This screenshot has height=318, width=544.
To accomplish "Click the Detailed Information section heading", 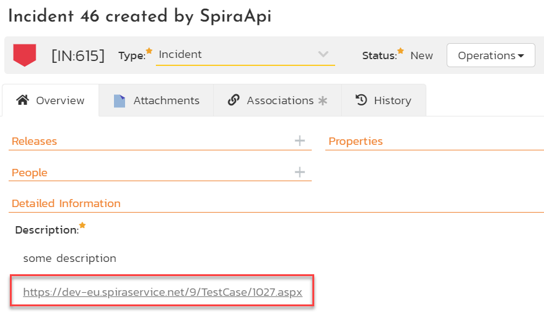I will [x=66, y=203].
